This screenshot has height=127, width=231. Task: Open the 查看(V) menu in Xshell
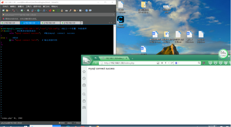coord(21,6)
